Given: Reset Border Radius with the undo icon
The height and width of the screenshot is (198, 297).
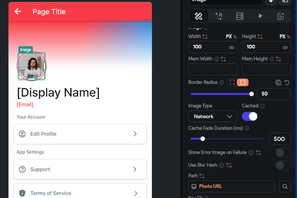Looking at the screenshot, I should point(287,82).
